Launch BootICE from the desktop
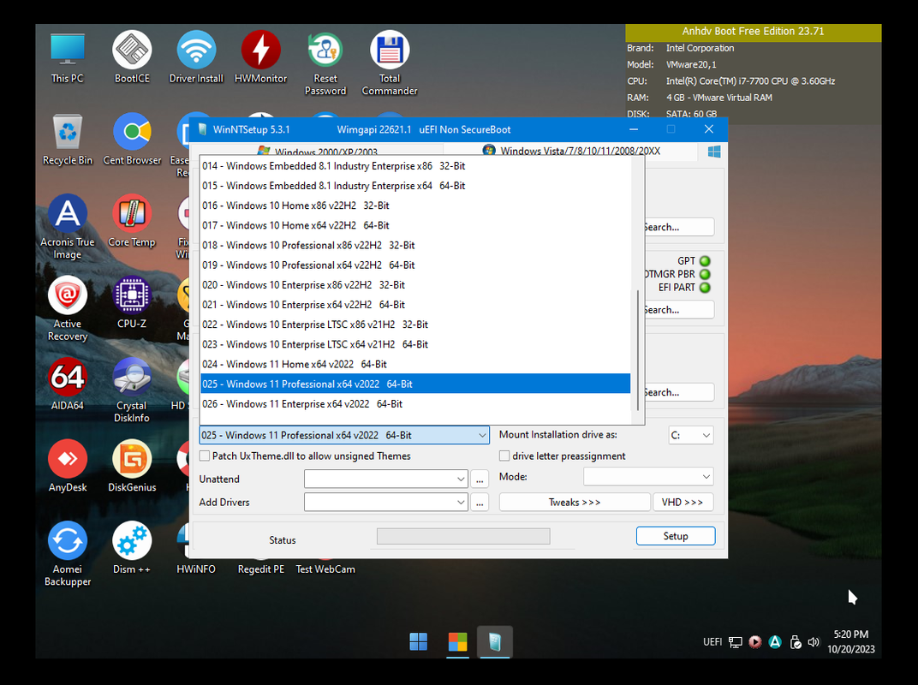Image resolution: width=918 pixels, height=685 pixels. pos(132,58)
